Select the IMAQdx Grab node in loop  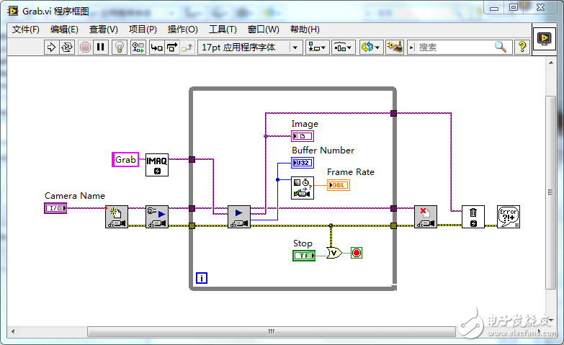coord(239,217)
